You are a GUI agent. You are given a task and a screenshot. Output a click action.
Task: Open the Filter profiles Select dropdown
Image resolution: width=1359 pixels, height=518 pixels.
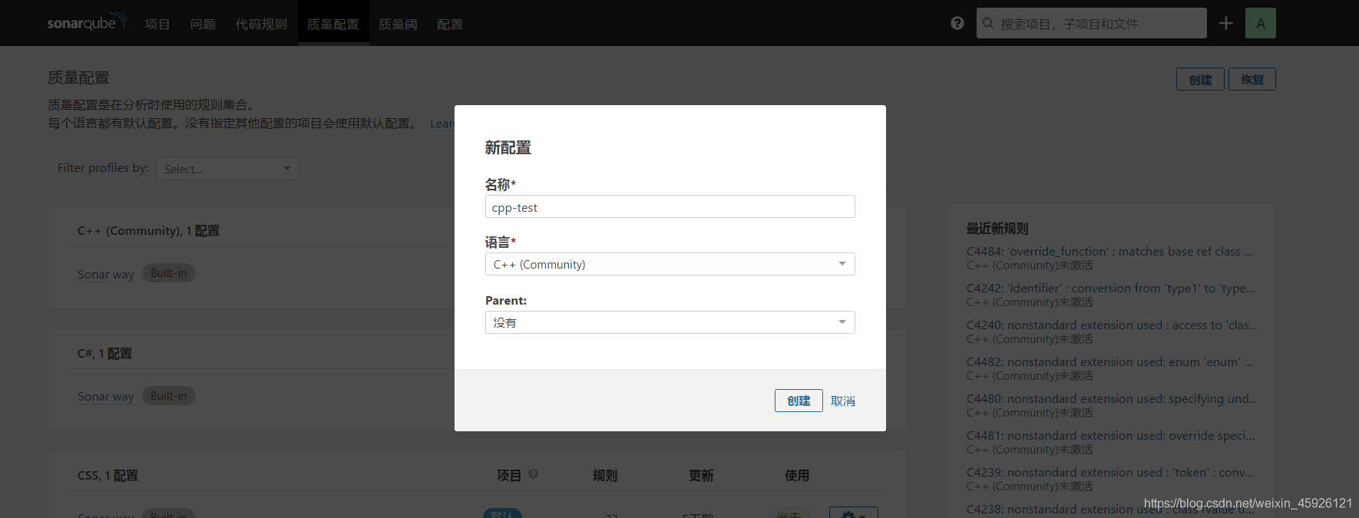[227, 169]
